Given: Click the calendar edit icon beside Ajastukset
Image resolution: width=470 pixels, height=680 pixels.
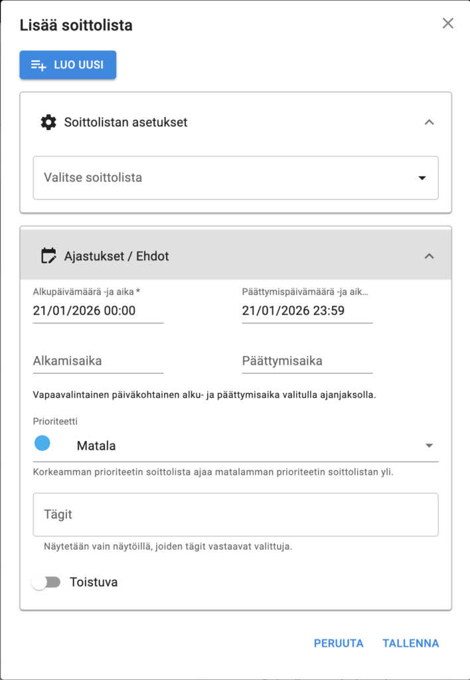Looking at the screenshot, I should click(48, 256).
